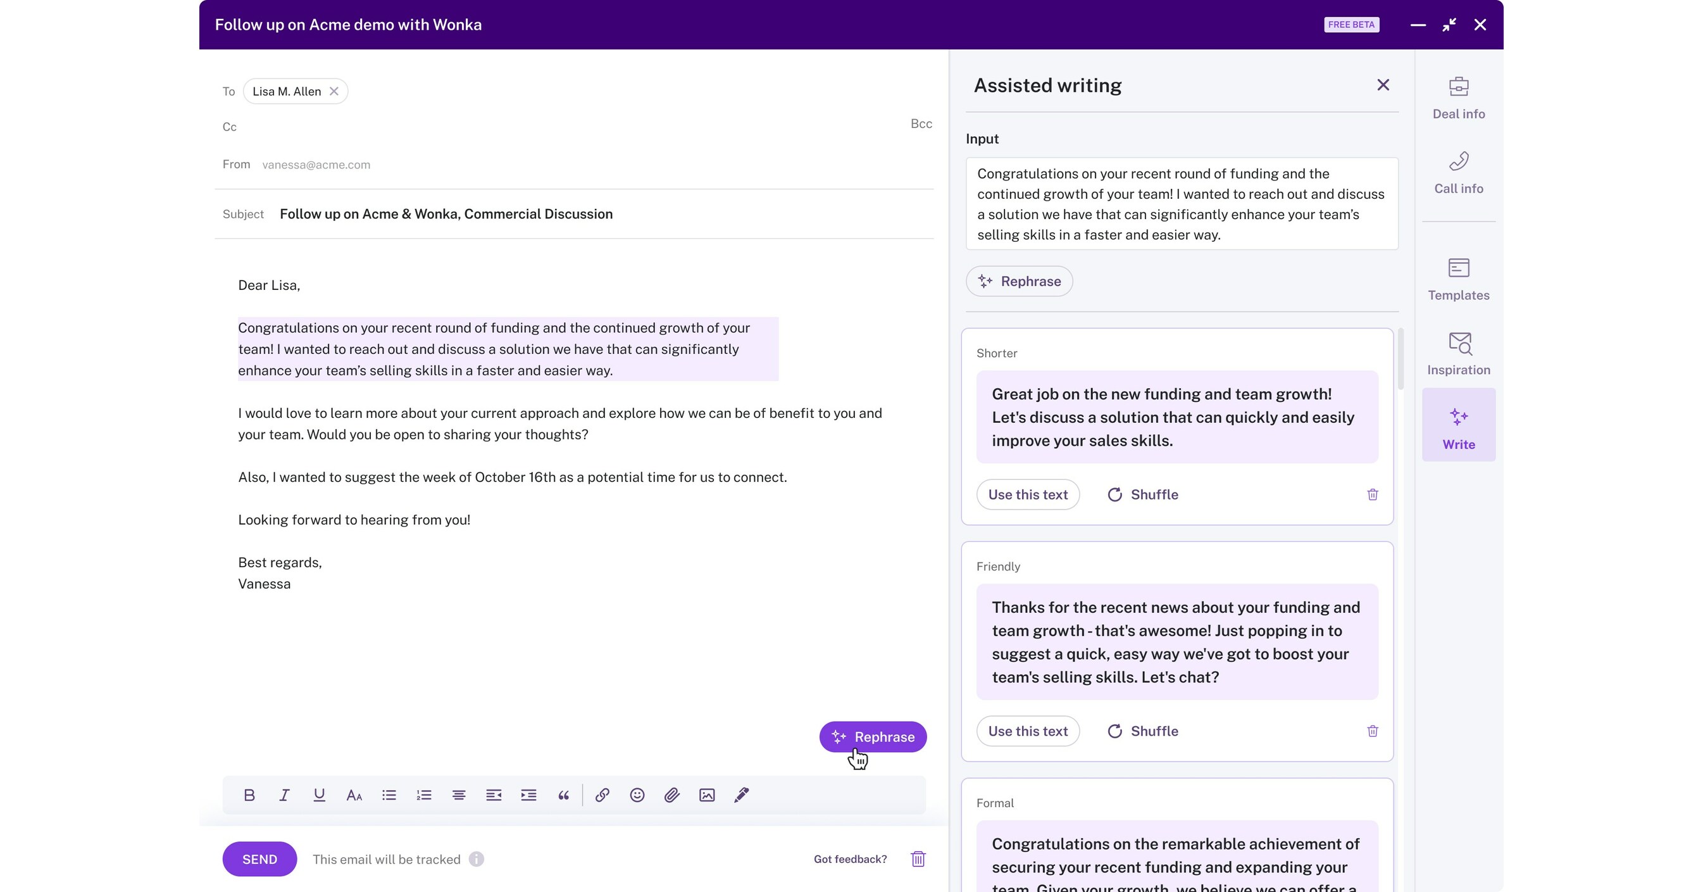Edit the Subject line field
1703x892 pixels.
click(x=574, y=213)
